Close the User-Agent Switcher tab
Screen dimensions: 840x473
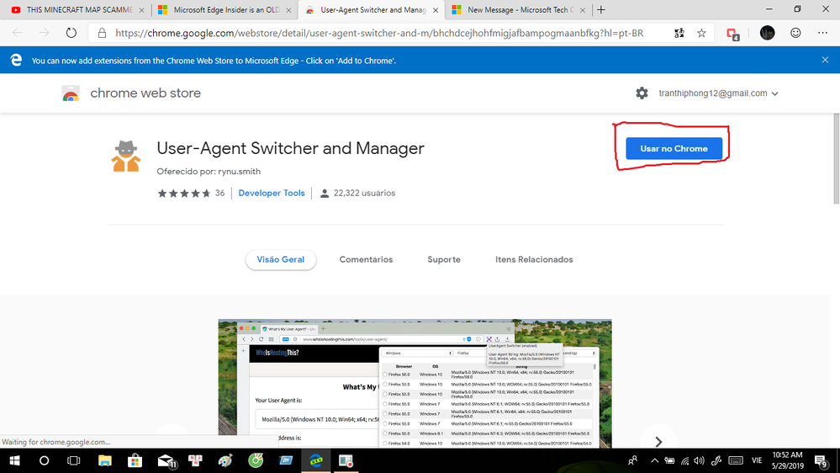pos(436,10)
